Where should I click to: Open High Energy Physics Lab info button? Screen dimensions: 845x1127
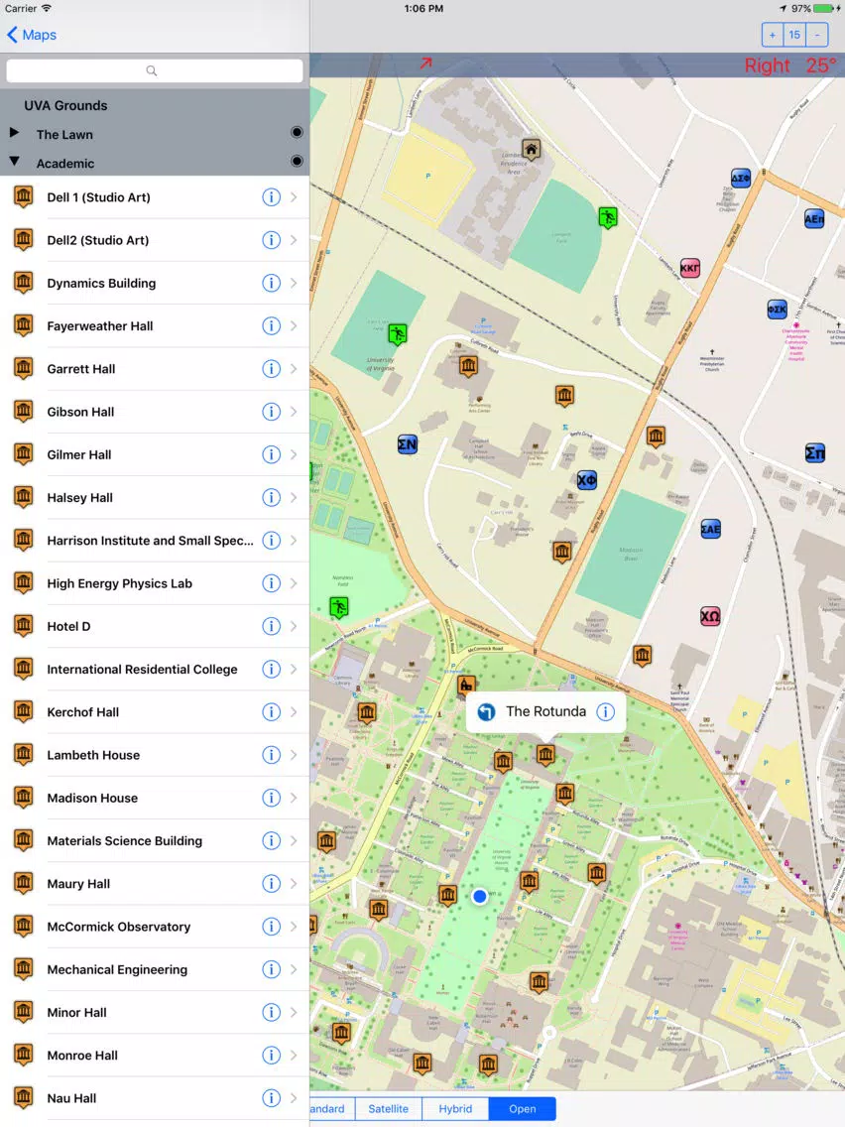pos(271,583)
